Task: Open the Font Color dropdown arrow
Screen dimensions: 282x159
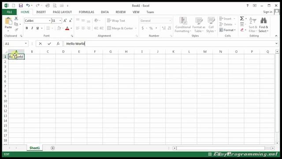Action: coord(71,28)
